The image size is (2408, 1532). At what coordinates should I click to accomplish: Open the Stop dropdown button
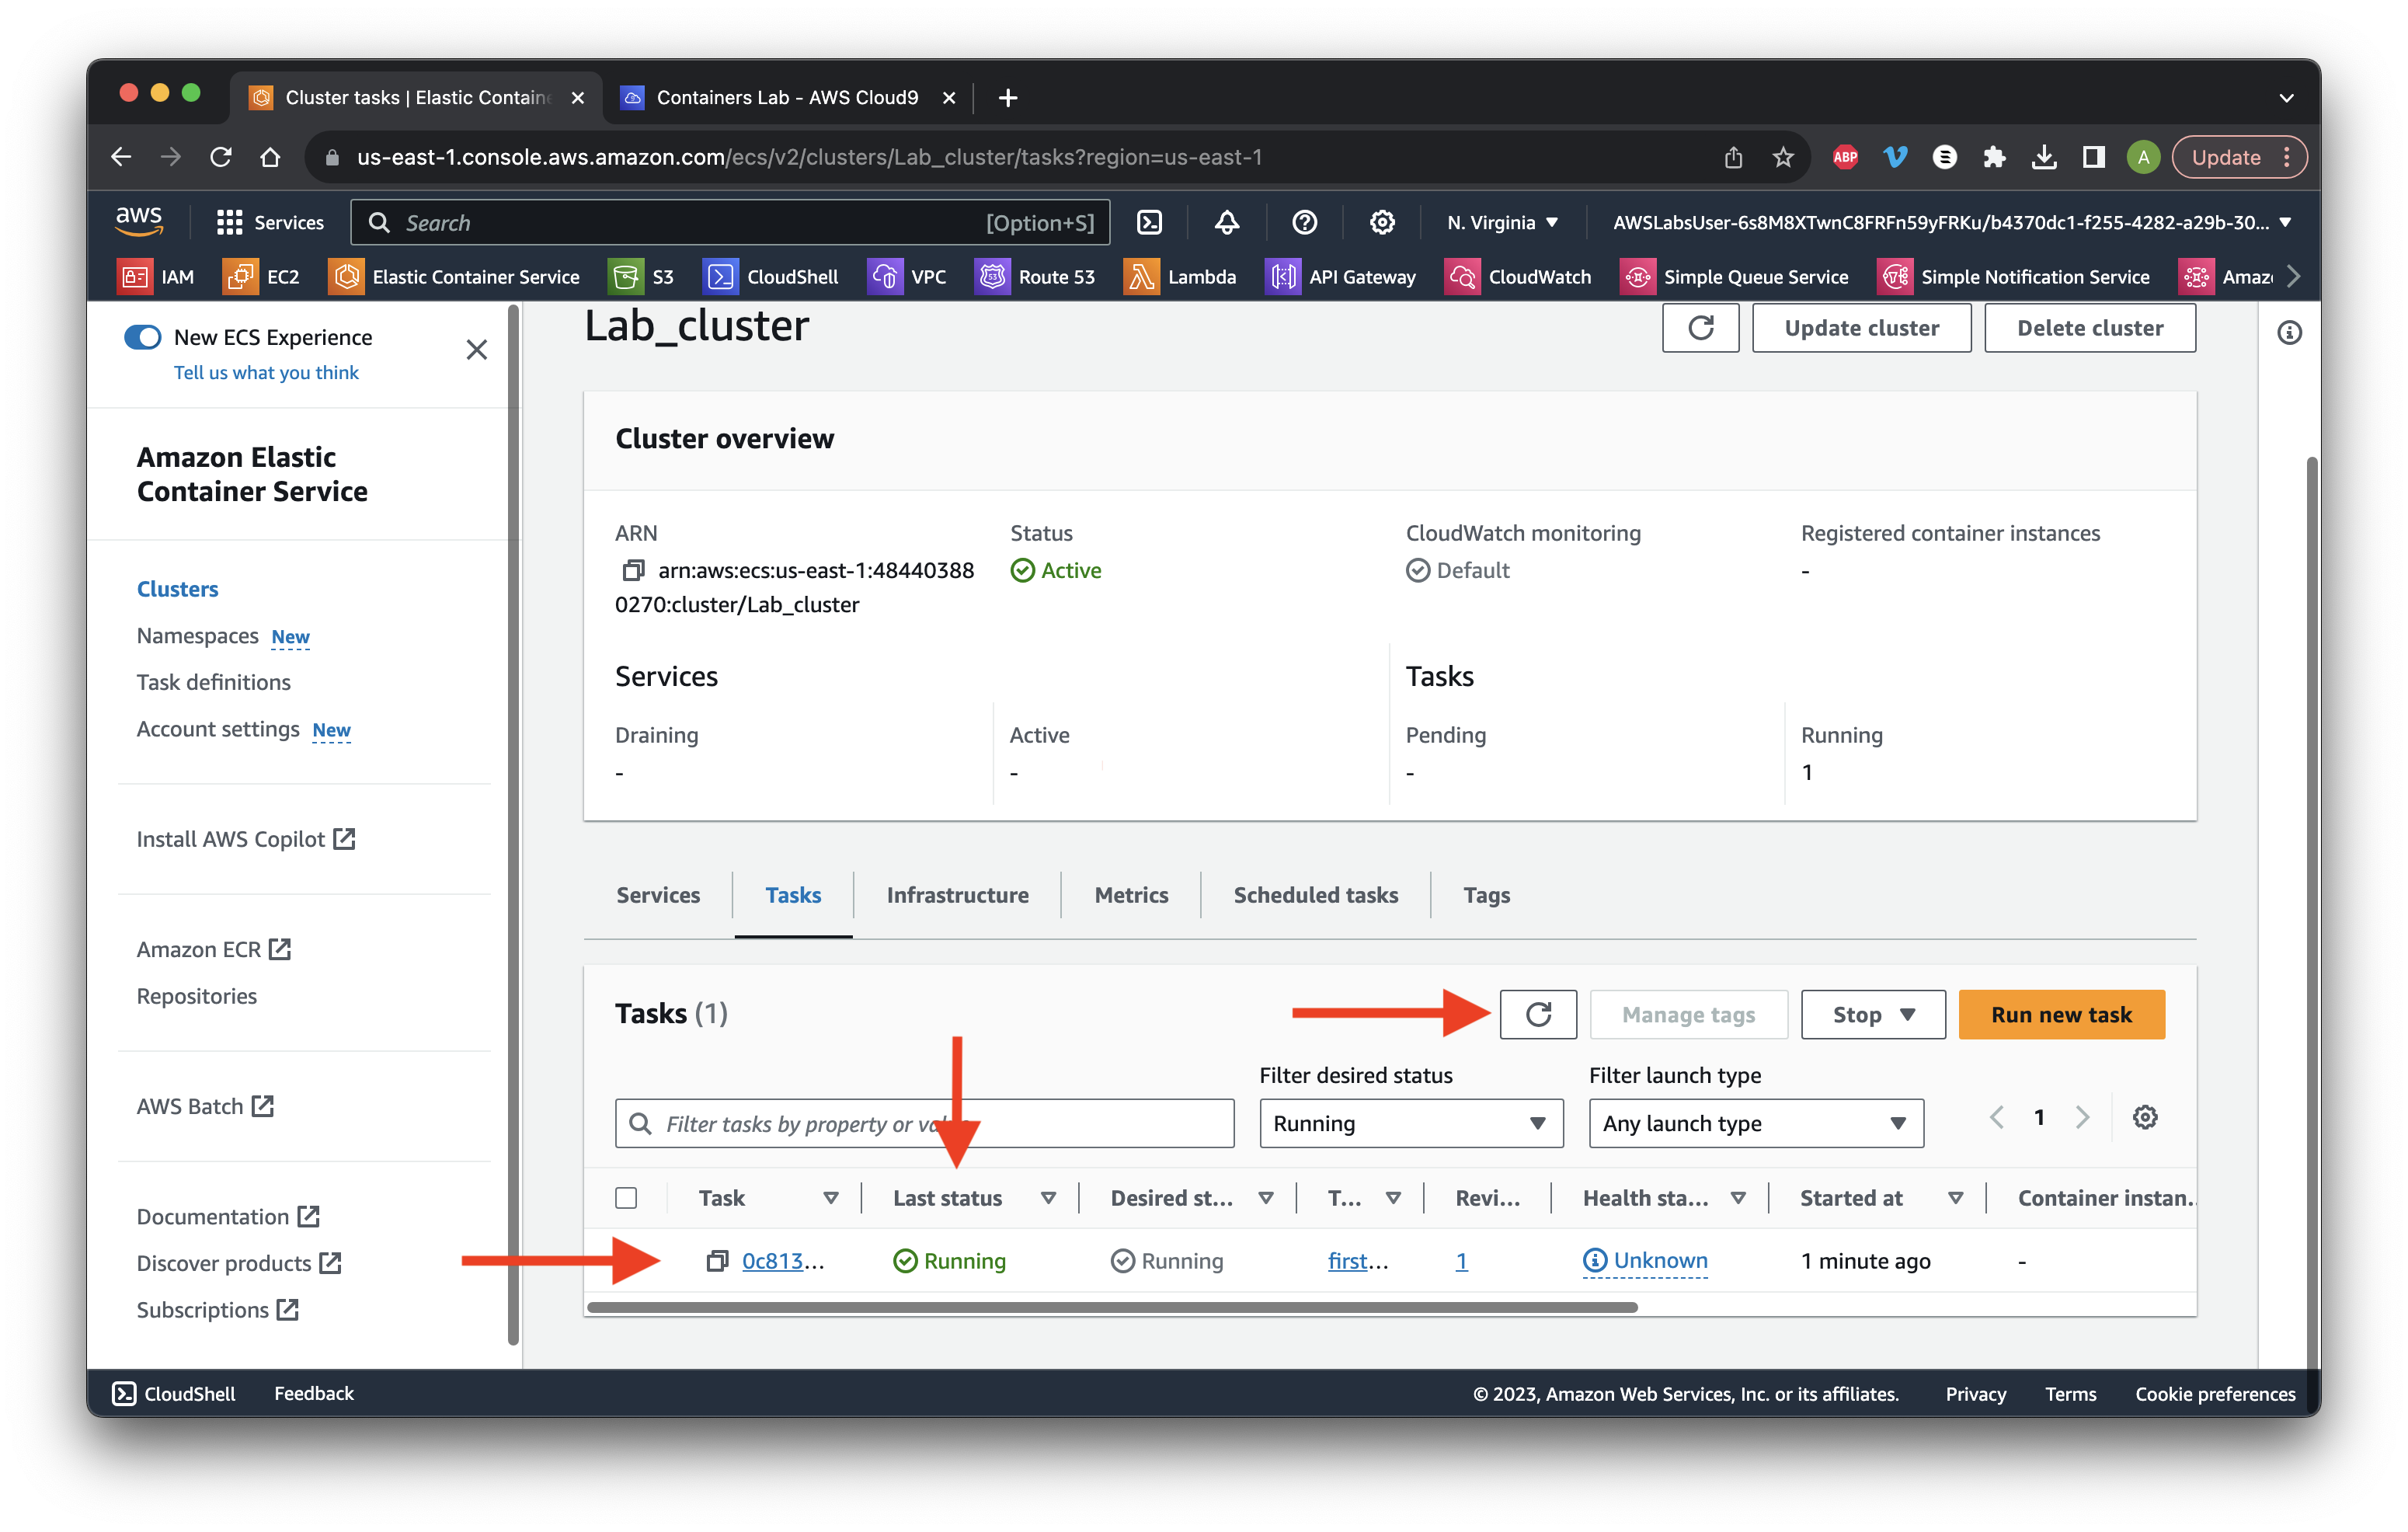point(1873,1014)
